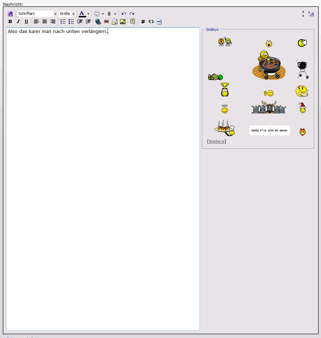Undo the last edit

124,13
